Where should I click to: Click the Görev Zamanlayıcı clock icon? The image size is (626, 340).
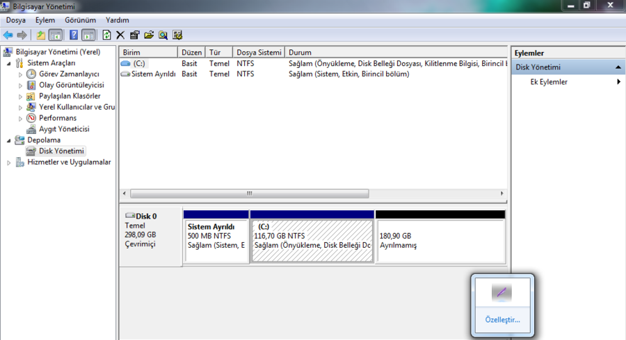(31, 74)
